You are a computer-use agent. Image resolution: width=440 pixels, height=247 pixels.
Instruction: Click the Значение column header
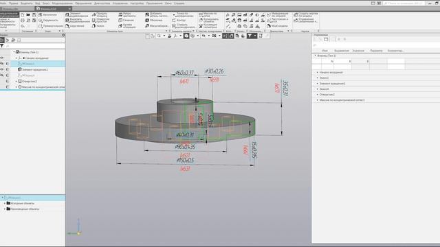tap(358, 51)
